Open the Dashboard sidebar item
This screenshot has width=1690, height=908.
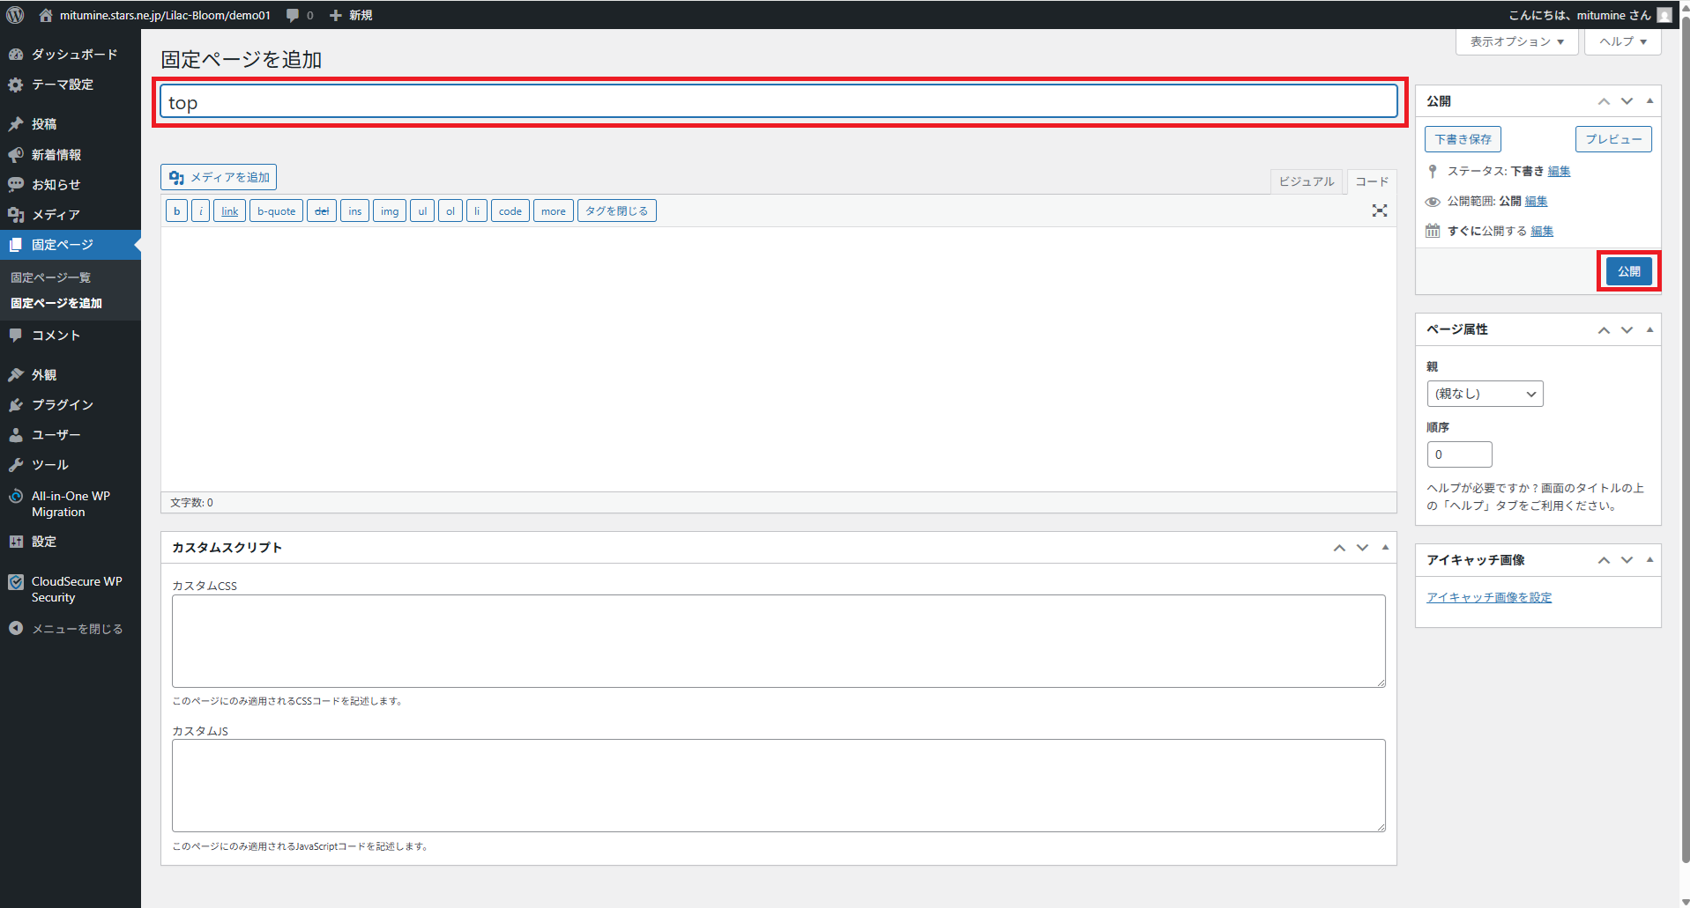pyautogui.click(x=74, y=55)
